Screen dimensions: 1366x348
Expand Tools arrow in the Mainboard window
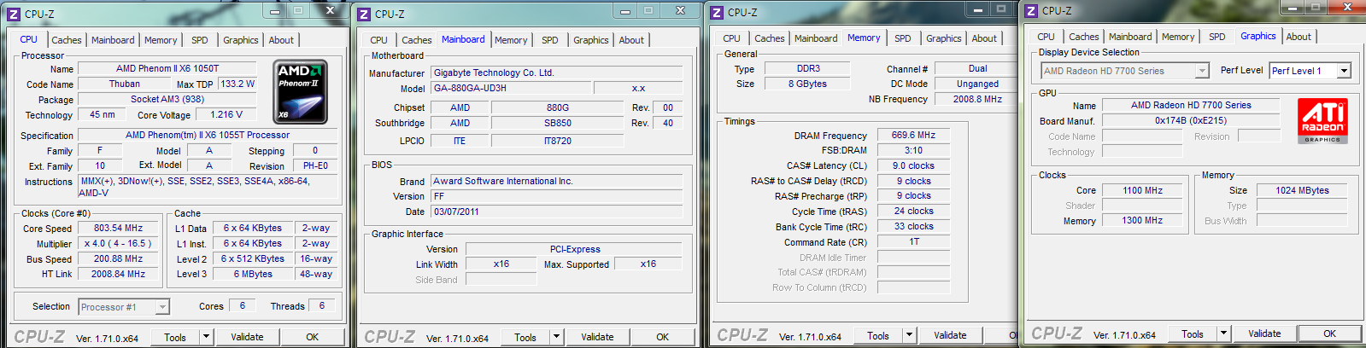556,337
